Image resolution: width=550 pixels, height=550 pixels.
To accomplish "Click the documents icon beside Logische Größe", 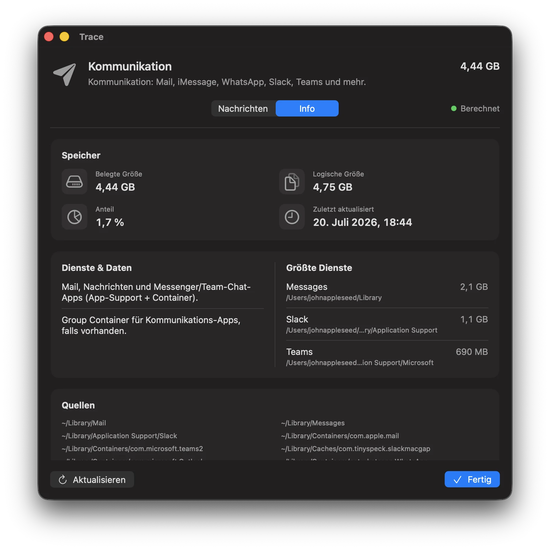I will [292, 182].
